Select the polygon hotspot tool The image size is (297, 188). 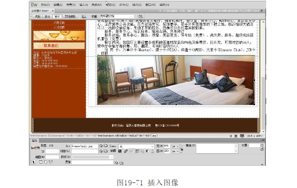pyautogui.click(x=50, y=162)
